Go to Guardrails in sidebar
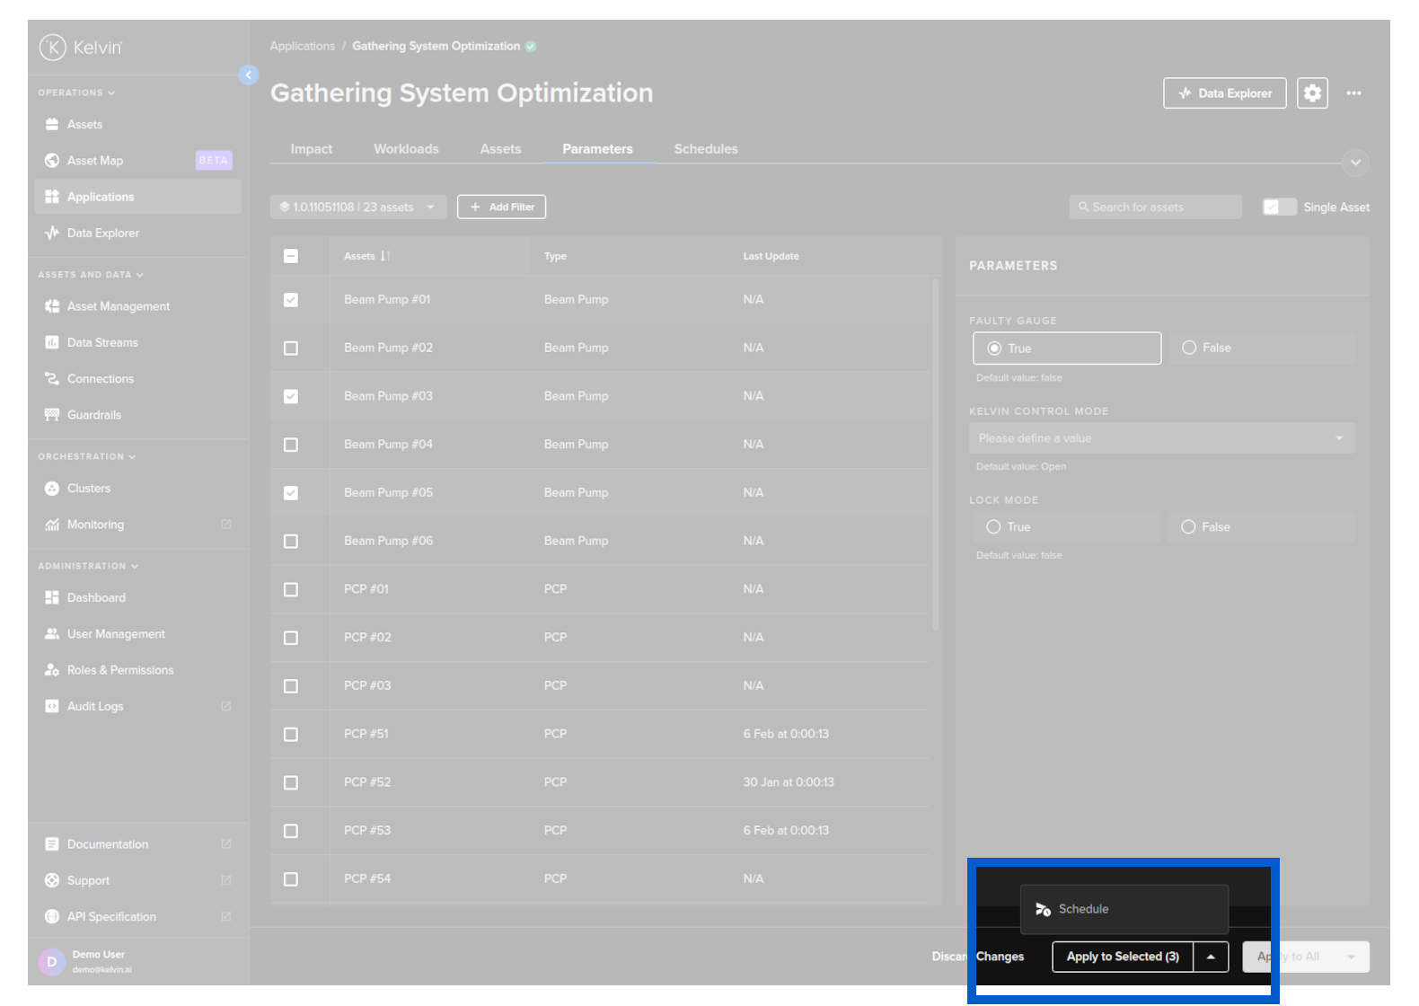 coord(93,415)
